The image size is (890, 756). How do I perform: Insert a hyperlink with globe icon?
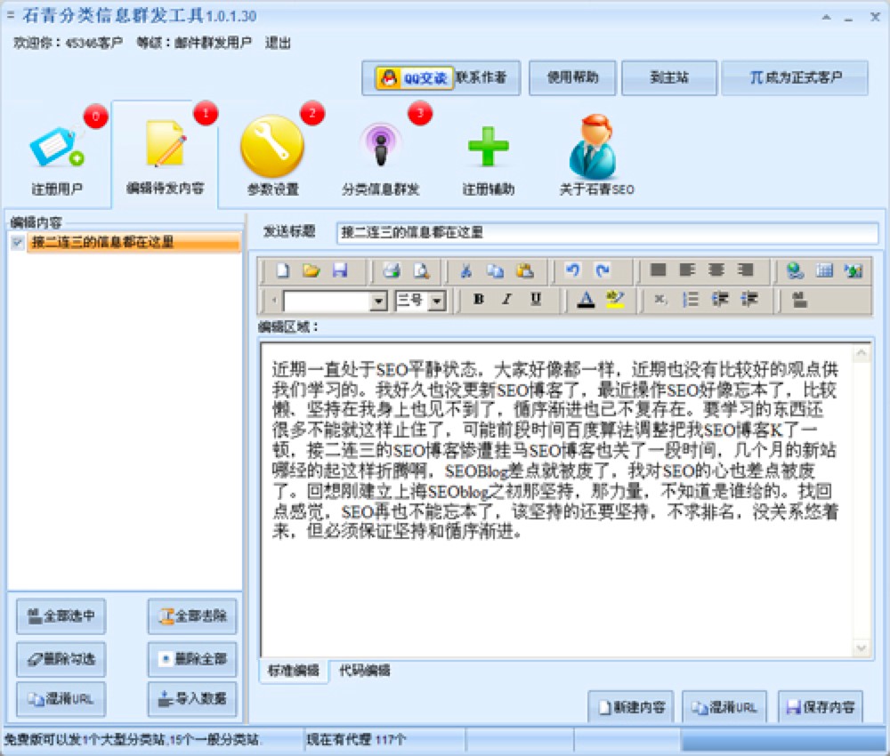[x=795, y=270]
